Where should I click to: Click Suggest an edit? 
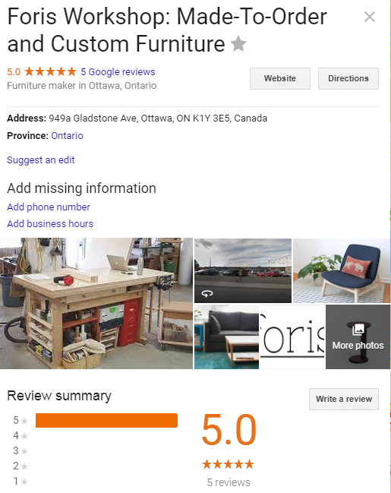pyautogui.click(x=41, y=160)
